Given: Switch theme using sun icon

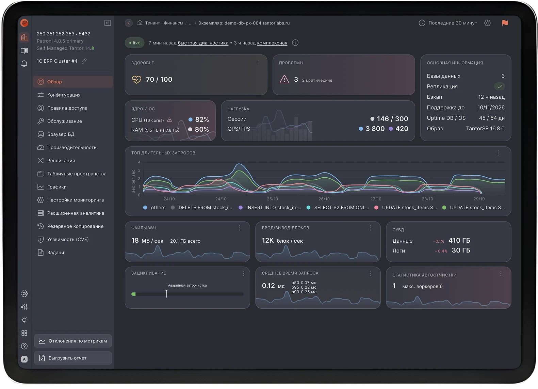Looking at the screenshot, I should 24,320.
